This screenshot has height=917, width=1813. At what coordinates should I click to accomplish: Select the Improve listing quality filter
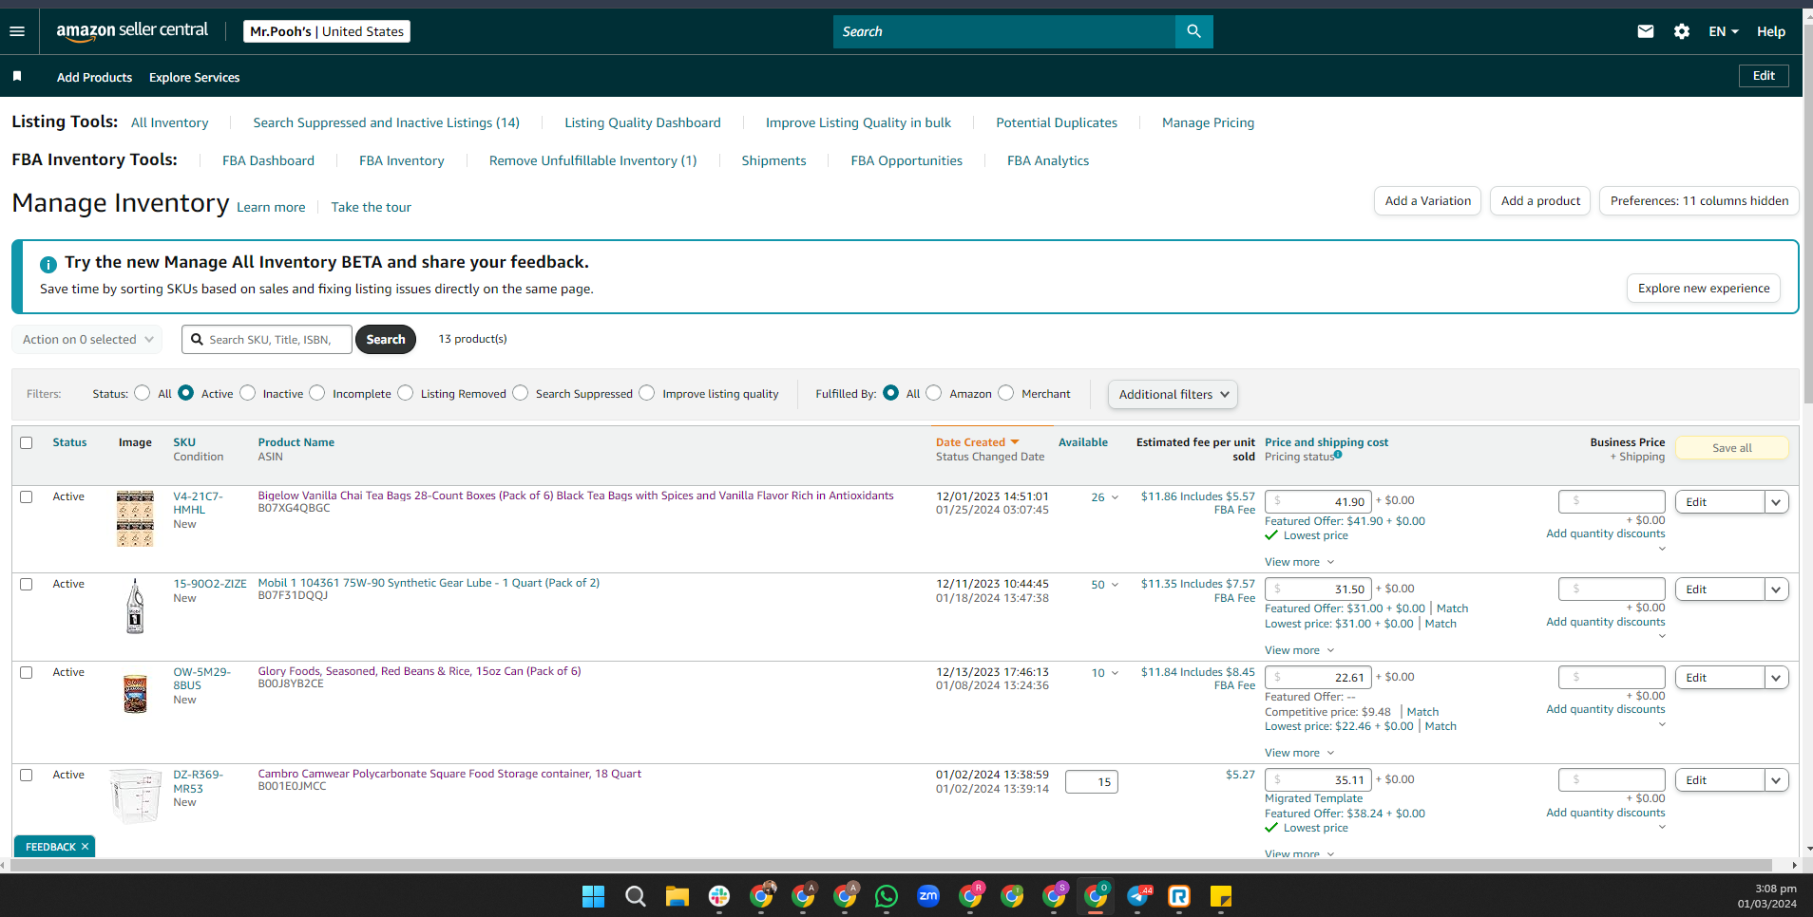click(647, 393)
